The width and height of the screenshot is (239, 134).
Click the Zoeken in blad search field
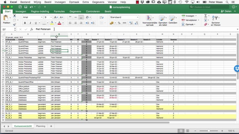point(209,7)
